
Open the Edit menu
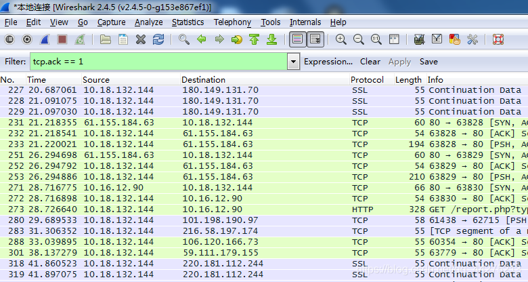tap(33, 22)
